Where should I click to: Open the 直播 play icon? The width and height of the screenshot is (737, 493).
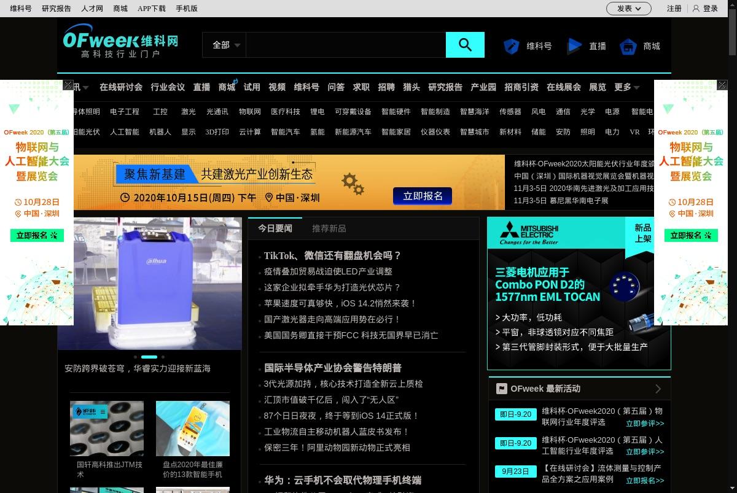575,46
